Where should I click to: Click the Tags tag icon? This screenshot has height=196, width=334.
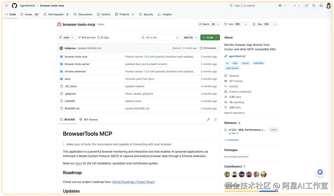coord(99,38)
